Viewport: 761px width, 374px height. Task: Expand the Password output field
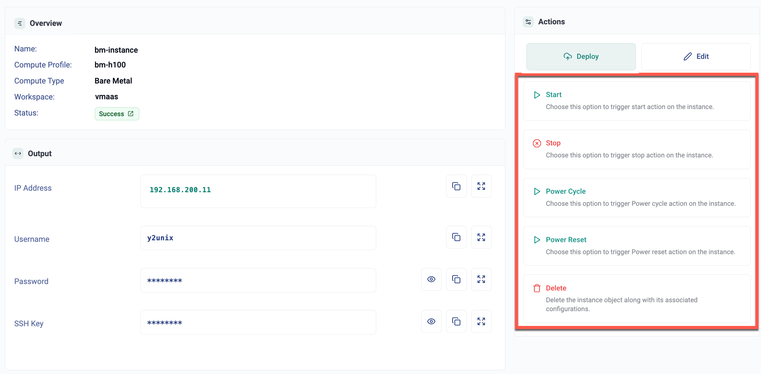point(481,279)
